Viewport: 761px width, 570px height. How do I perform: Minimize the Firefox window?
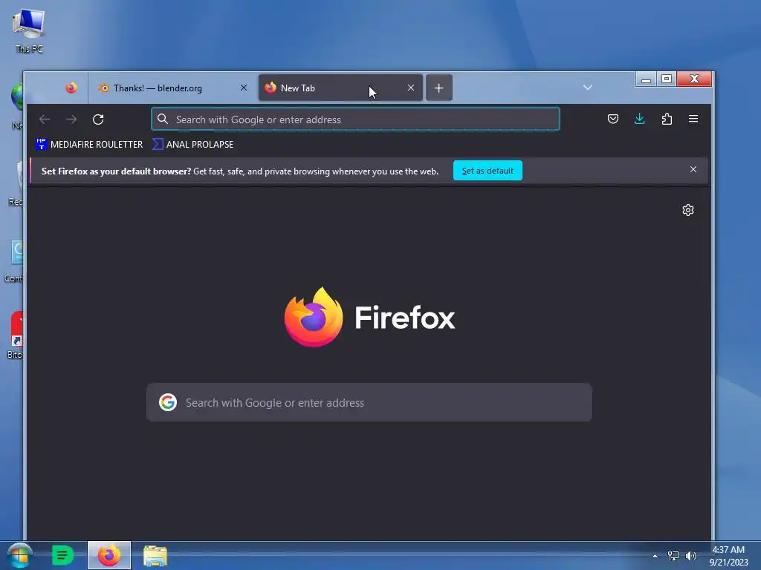point(646,79)
